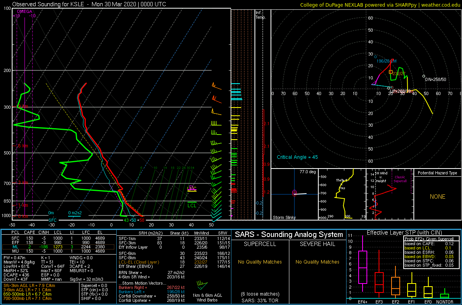Click the 'Eff Shear (EBWD)' row
The height and width of the screenshot is (305, 462).
174,266
